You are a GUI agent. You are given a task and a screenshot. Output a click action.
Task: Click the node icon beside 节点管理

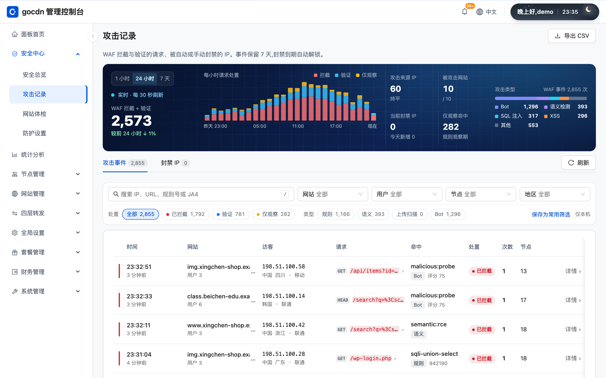click(x=15, y=174)
